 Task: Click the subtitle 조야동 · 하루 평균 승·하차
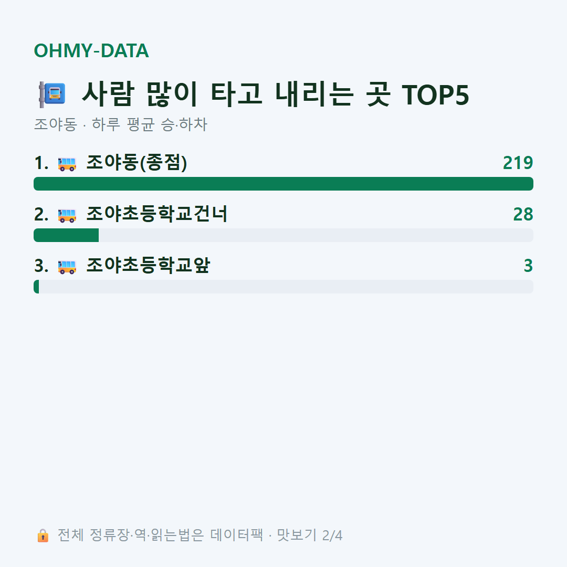pyautogui.click(x=120, y=124)
